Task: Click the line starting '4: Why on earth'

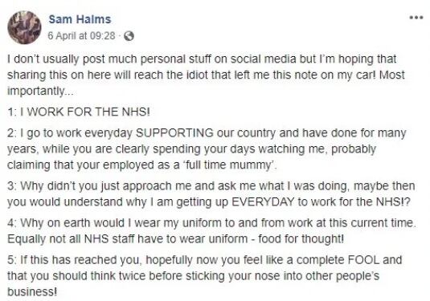Action: pyautogui.click(x=211, y=223)
